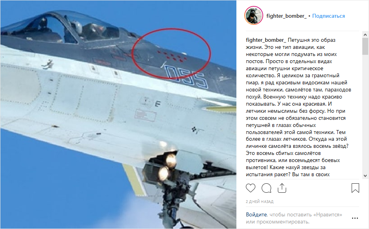Click the caption scrollbar thumb
The height and width of the screenshot is (229, 369).
pos(365,47)
